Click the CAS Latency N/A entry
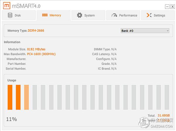 point(104,54)
